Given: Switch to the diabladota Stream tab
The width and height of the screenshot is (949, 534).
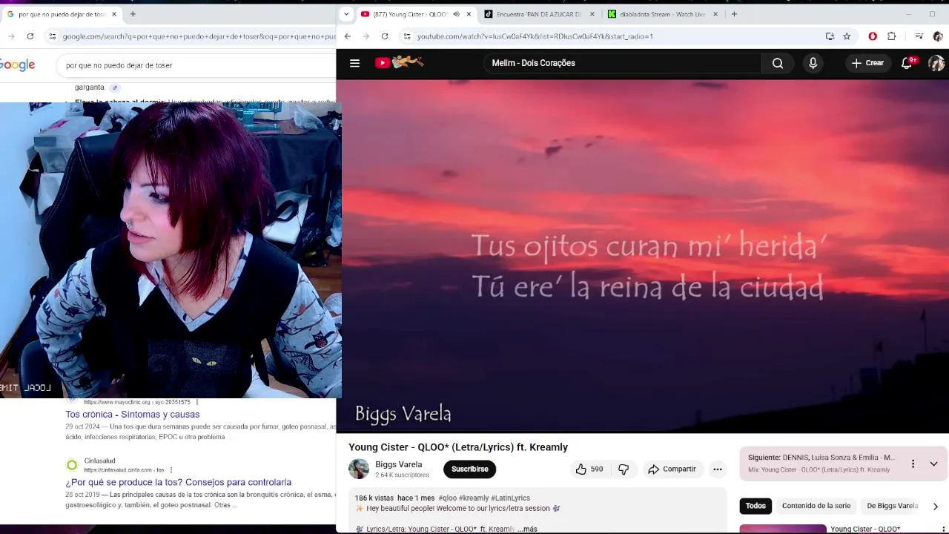Looking at the screenshot, I should click(x=662, y=14).
